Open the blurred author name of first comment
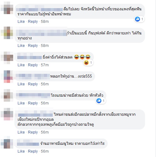The image size is (156, 157). [40, 9]
